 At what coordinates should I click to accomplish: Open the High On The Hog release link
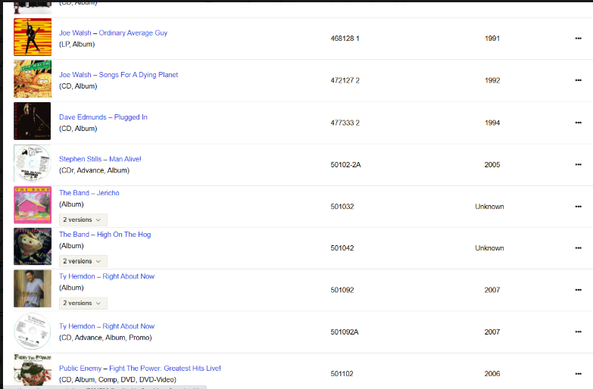tap(123, 235)
